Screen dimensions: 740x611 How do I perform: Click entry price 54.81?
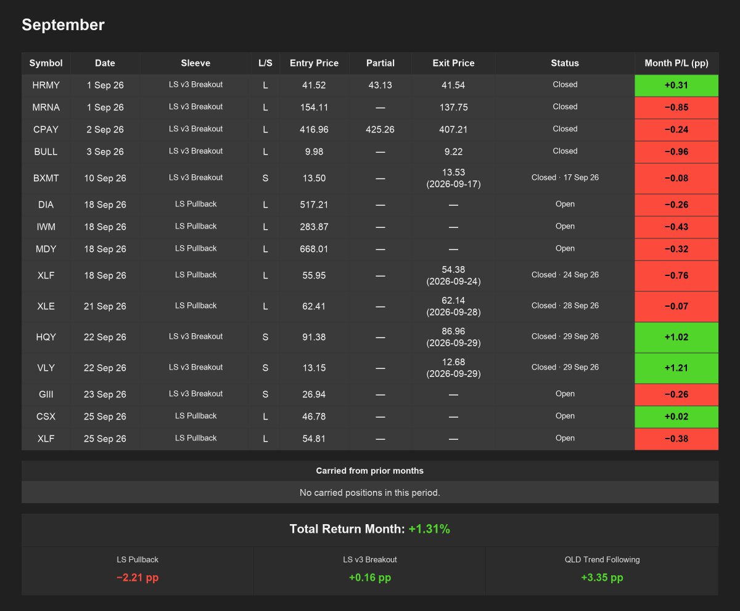[x=314, y=439]
